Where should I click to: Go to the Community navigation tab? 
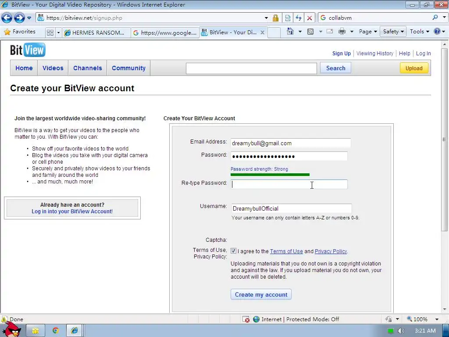pyautogui.click(x=128, y=68)
